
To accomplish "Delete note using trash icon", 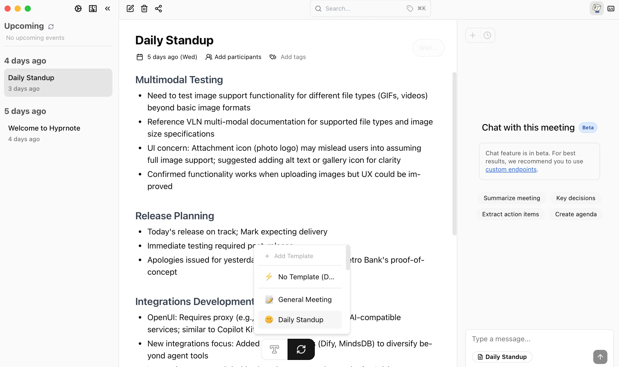I will [x=144, y=9].
